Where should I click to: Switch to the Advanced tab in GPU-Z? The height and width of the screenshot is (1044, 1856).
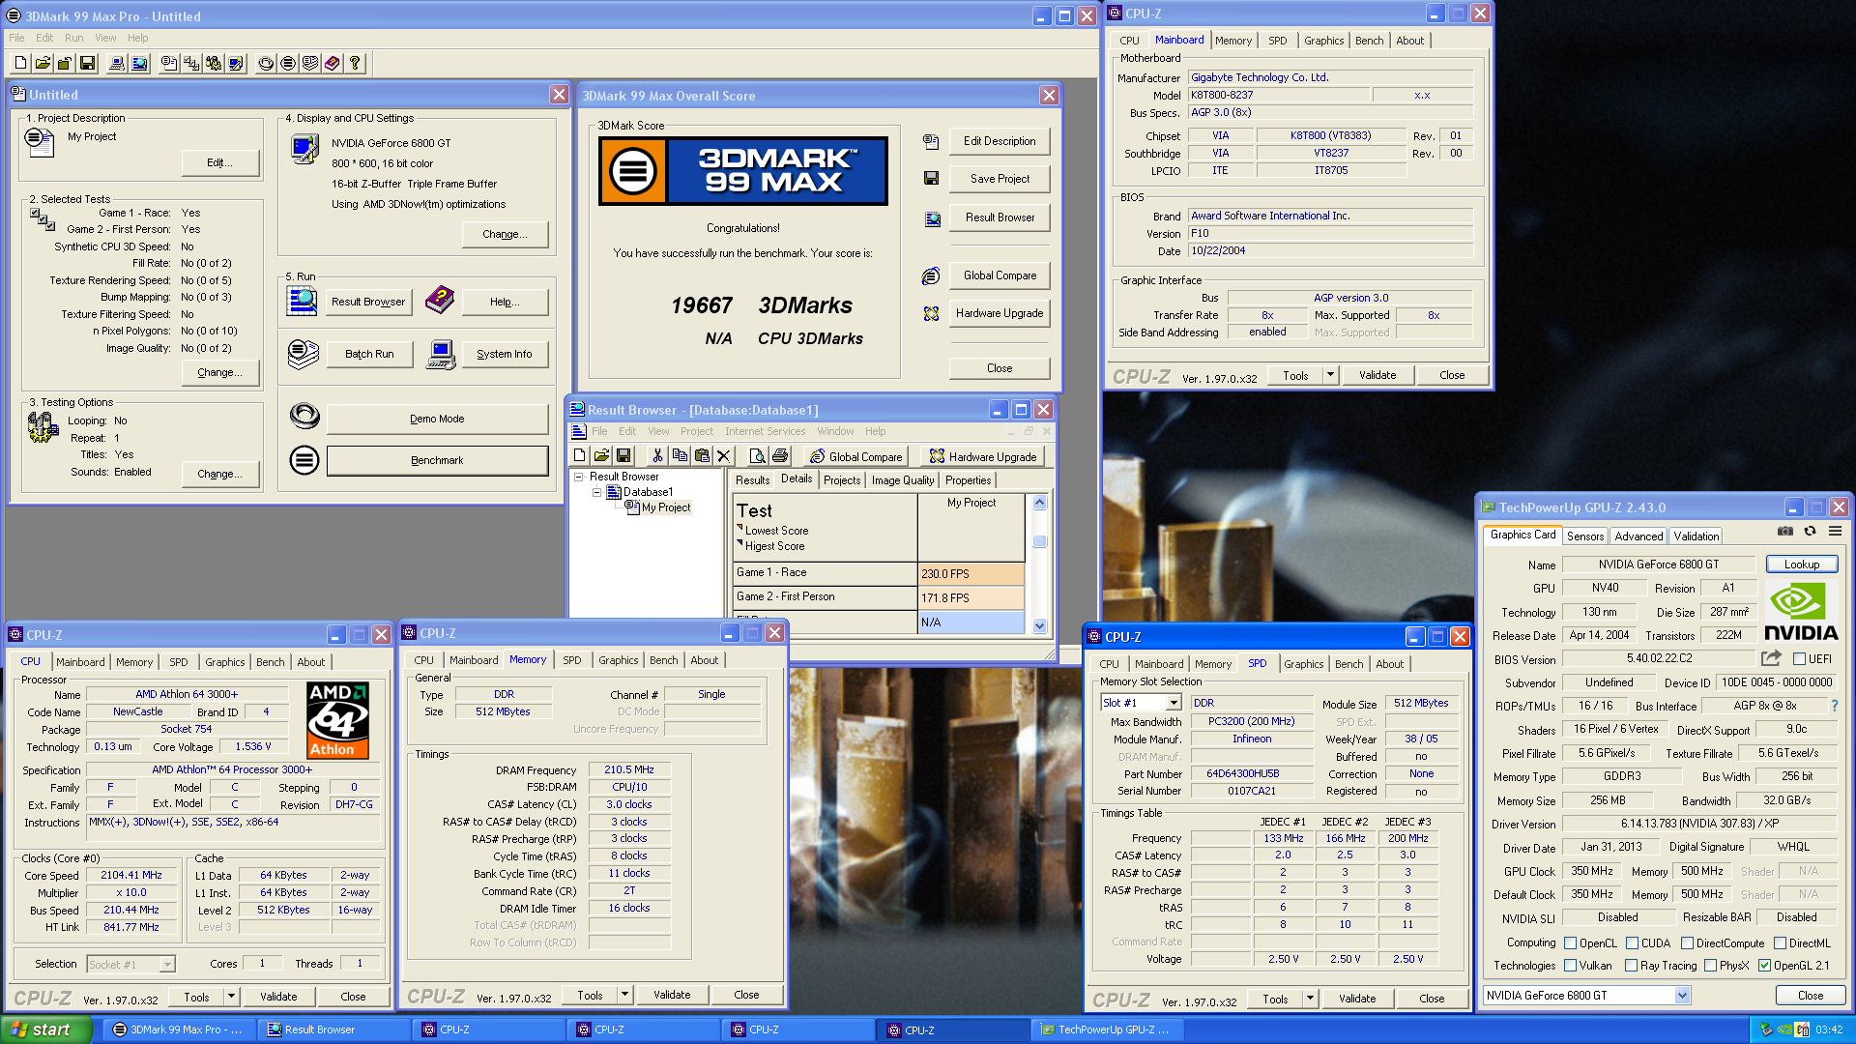1638,536
